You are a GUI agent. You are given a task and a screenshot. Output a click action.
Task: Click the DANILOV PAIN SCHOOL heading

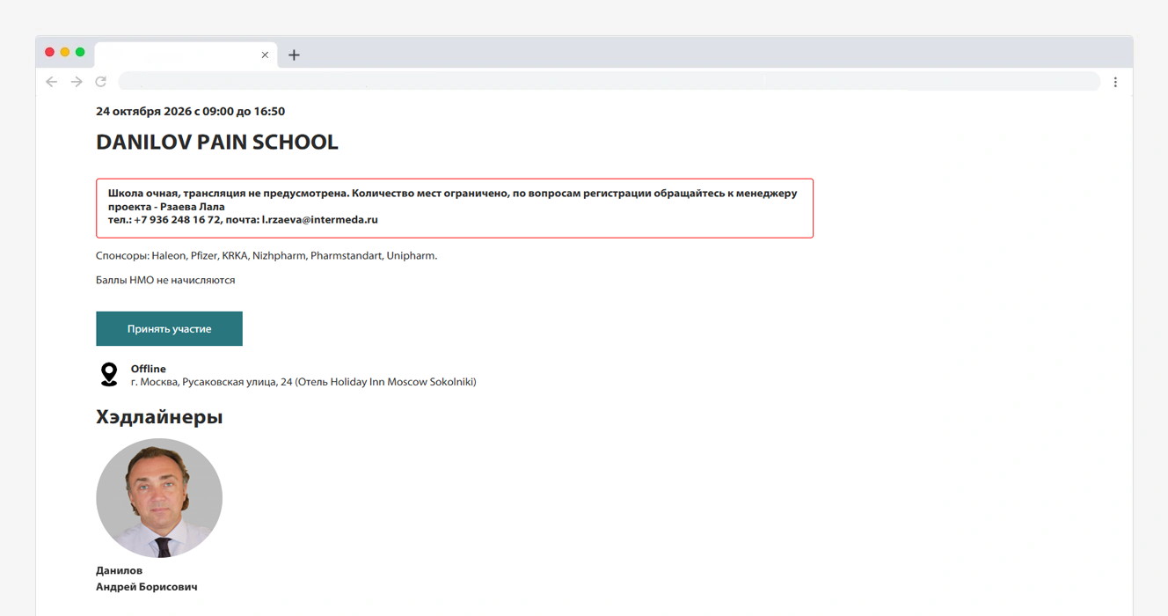point(217,143)
